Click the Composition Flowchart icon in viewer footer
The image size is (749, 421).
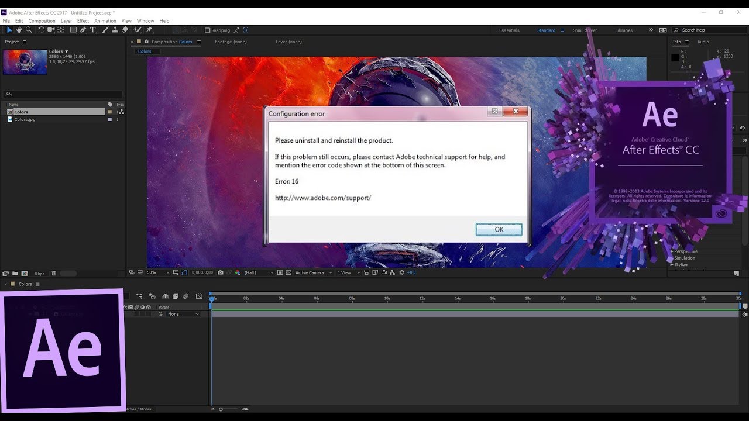pyautogui.click(x=394, y=272)
